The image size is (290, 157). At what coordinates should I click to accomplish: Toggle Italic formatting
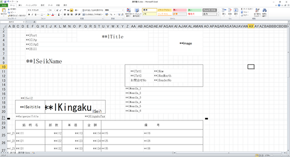coord(32,14)
